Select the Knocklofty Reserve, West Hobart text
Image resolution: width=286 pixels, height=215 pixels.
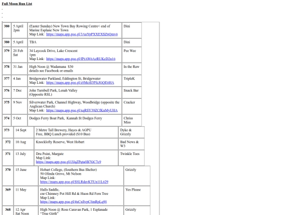60,142
